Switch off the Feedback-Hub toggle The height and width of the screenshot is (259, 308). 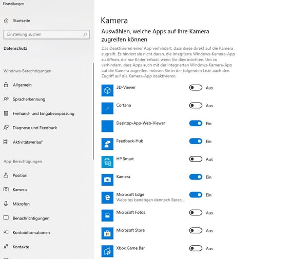[196, 141]
